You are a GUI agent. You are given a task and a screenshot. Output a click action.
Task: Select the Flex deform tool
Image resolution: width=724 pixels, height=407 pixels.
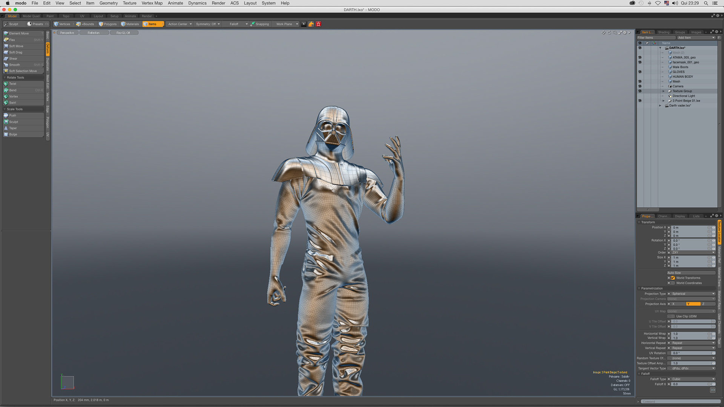pos(23,40)
